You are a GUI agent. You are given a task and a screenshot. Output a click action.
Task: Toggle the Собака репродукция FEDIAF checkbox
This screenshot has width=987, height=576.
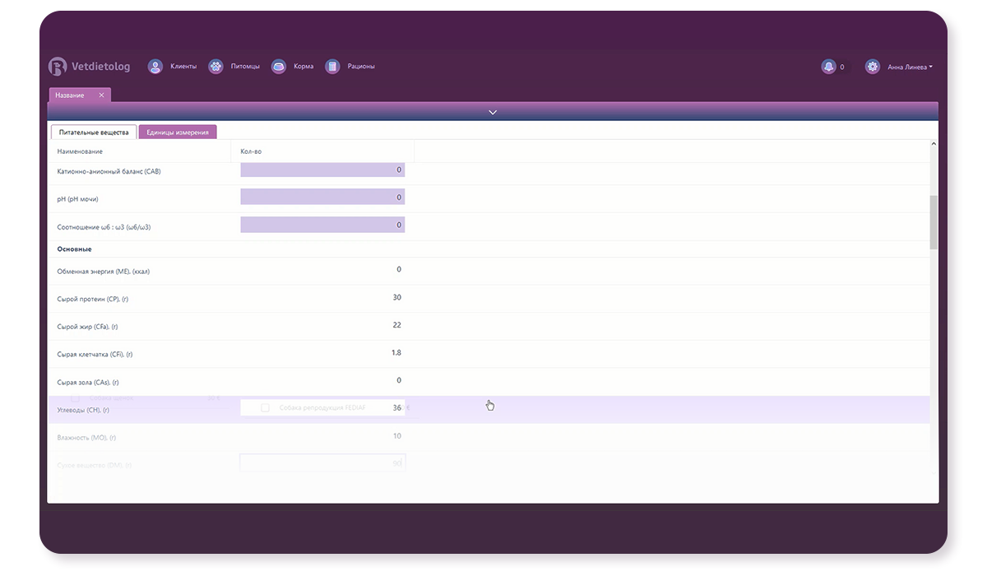pos(265,407)
